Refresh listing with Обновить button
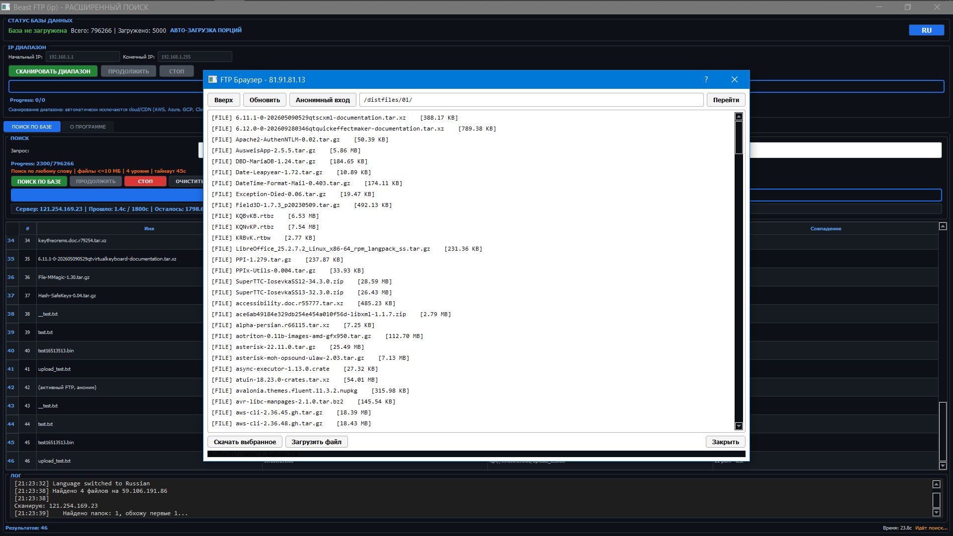The image size is (953, 536). coord(265,100)
